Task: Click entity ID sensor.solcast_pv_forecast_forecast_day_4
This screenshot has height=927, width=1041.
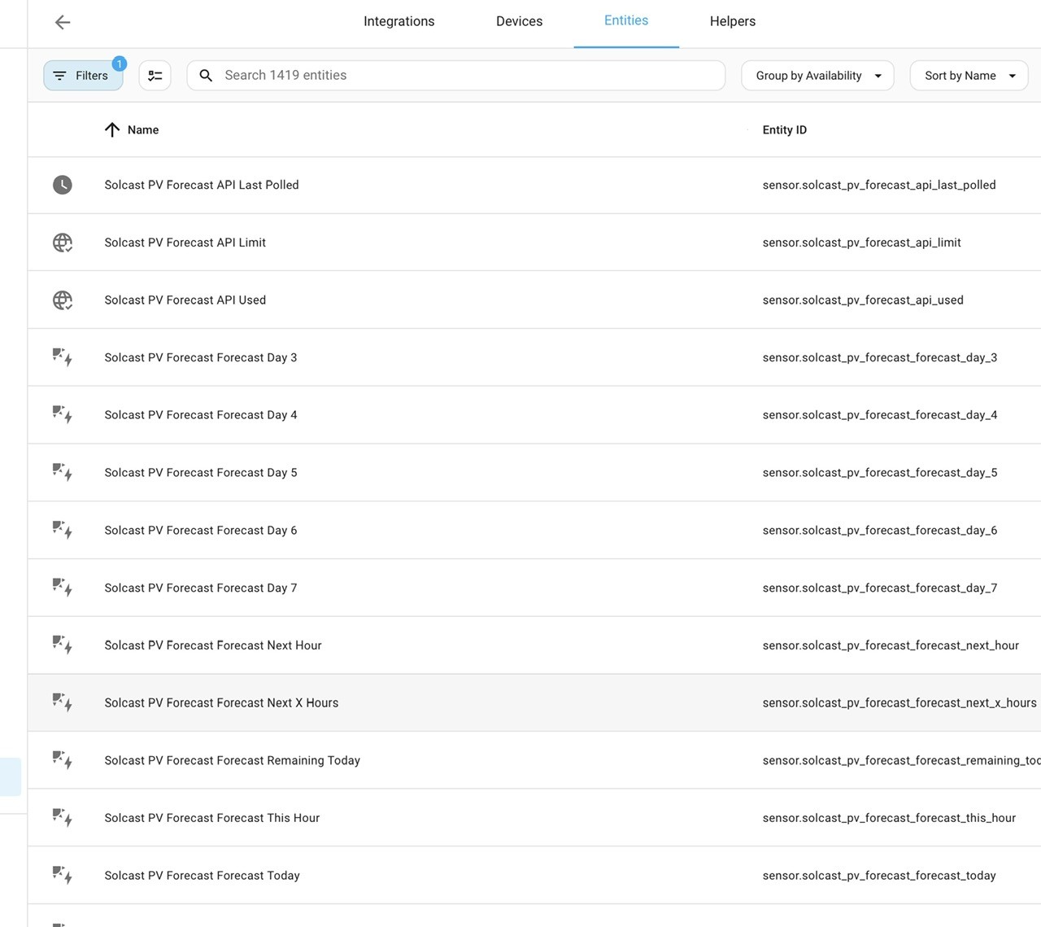Action: pos(880,415)
